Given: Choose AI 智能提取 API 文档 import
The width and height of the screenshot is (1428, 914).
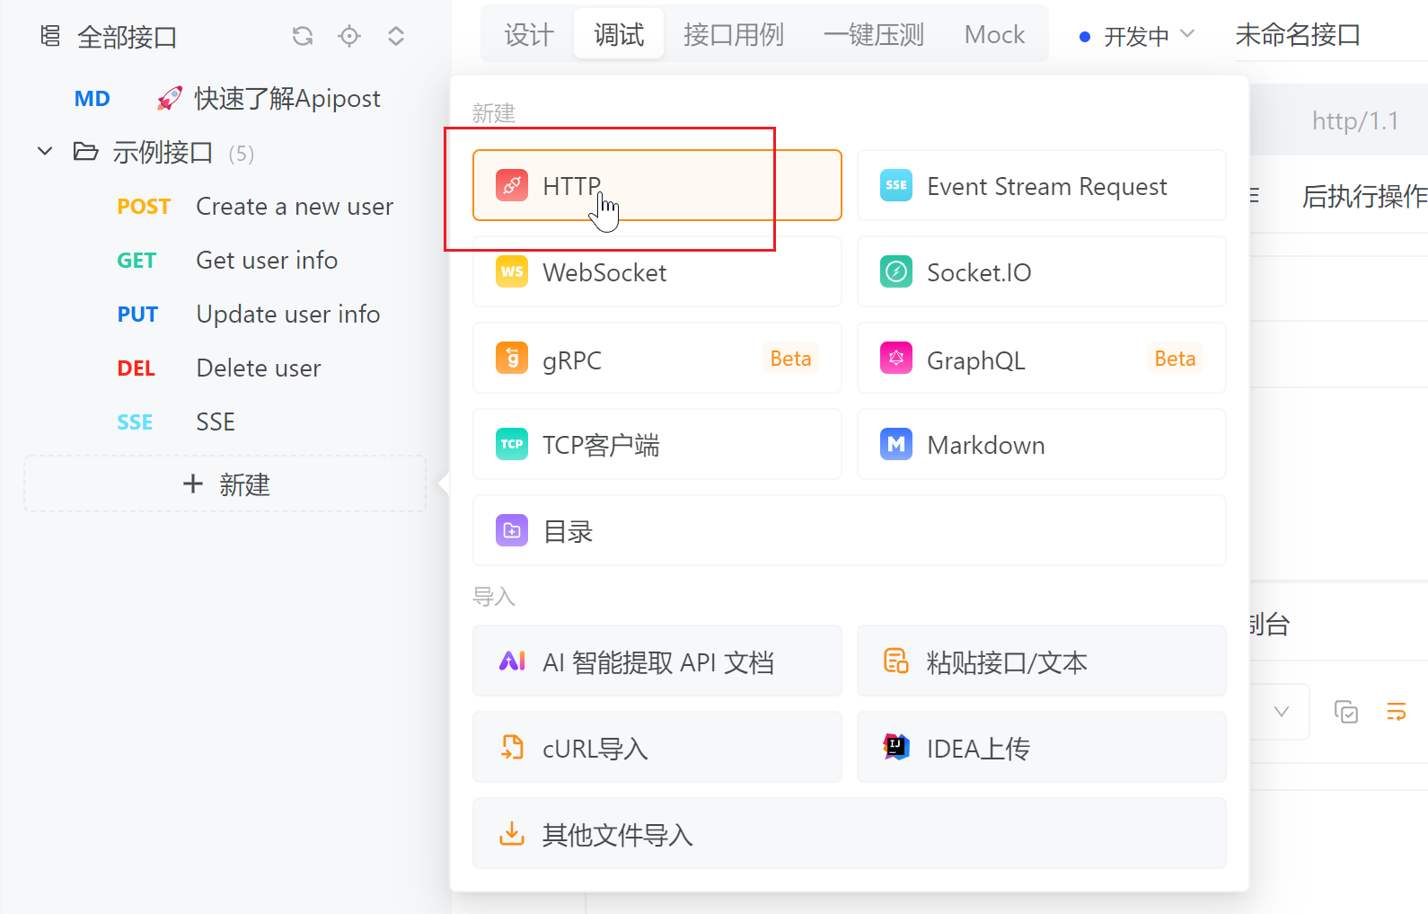Looking at the screenshot, I should click(x=657, y=661).
